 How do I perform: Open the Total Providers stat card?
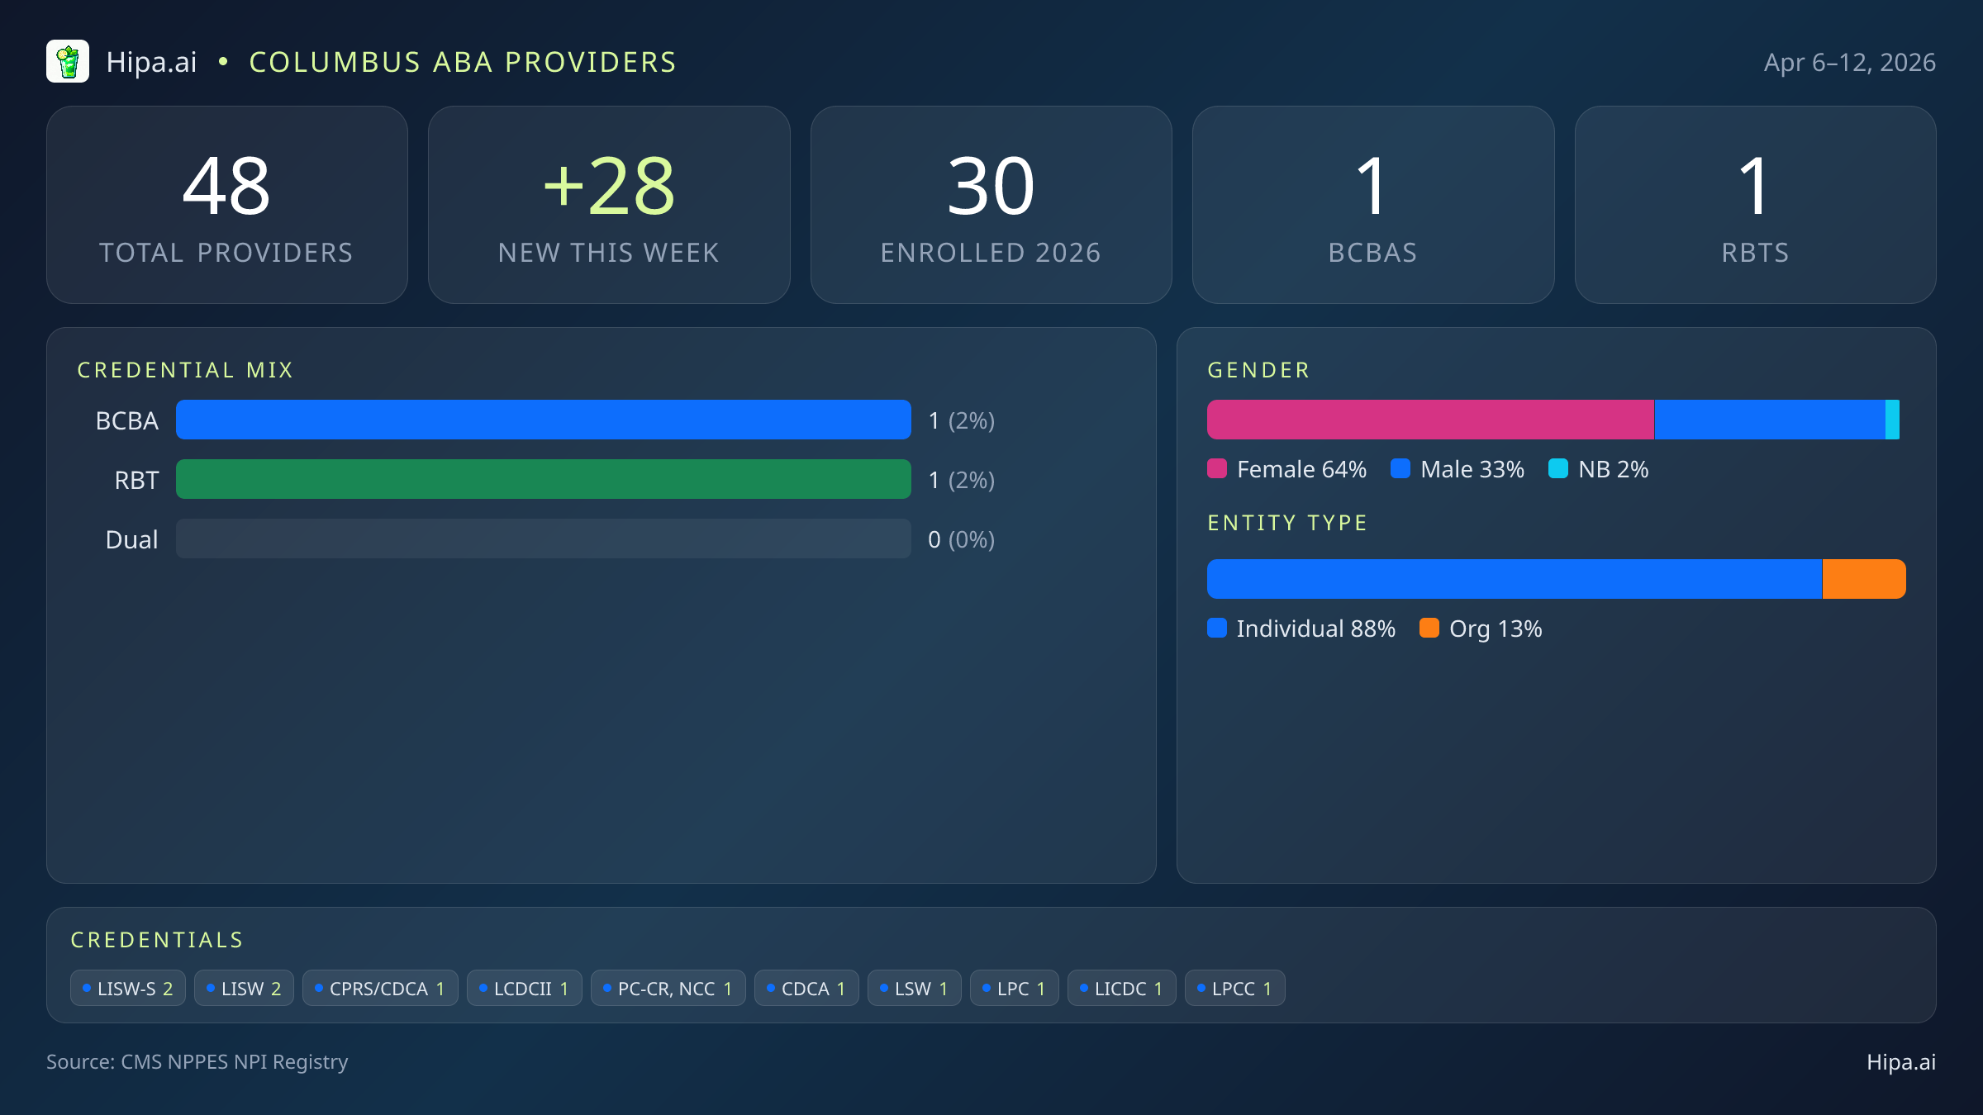(227, 205)
